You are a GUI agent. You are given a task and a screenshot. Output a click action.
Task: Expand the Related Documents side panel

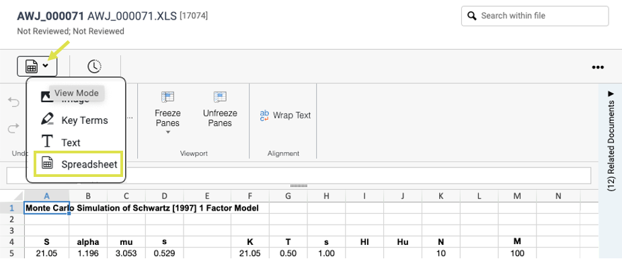tap(611, 141)
